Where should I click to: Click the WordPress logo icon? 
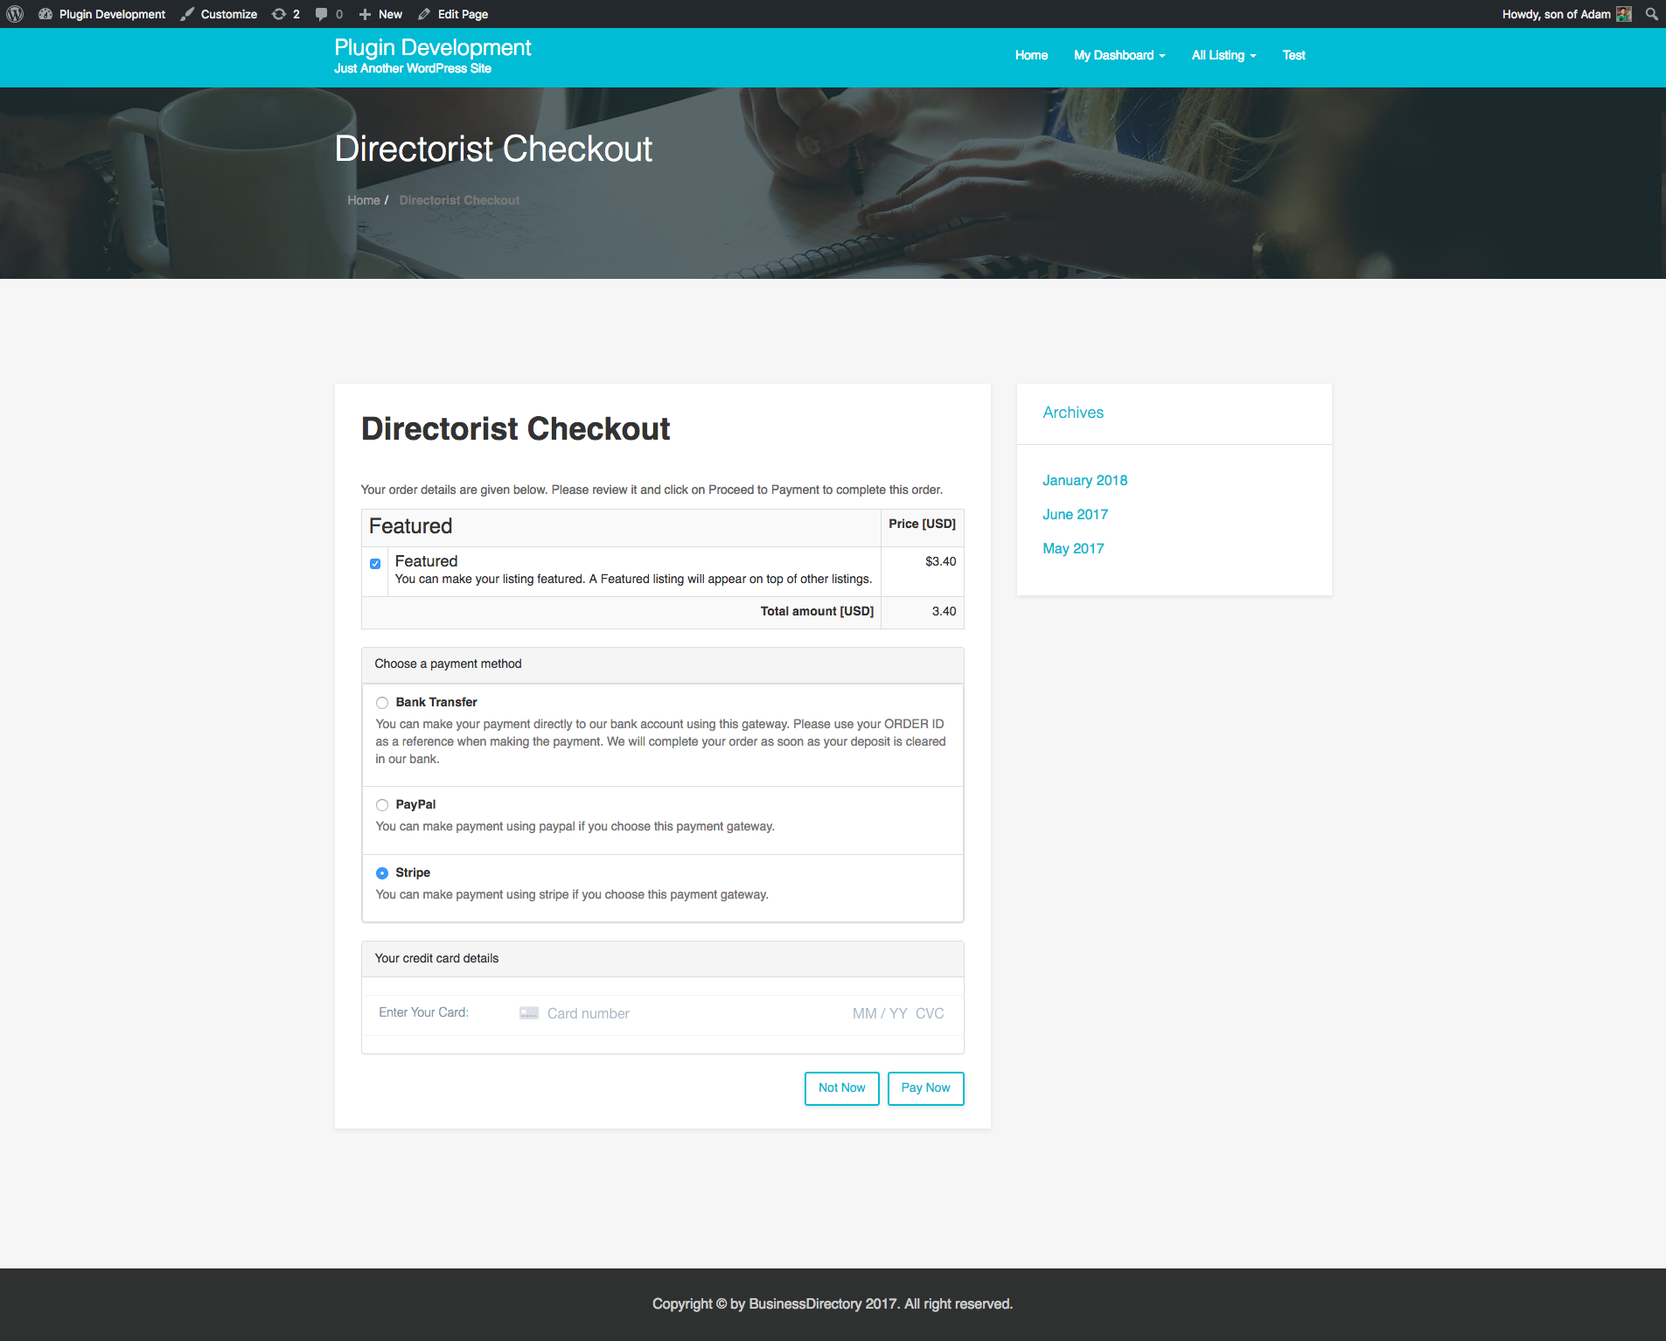point(15,14)
